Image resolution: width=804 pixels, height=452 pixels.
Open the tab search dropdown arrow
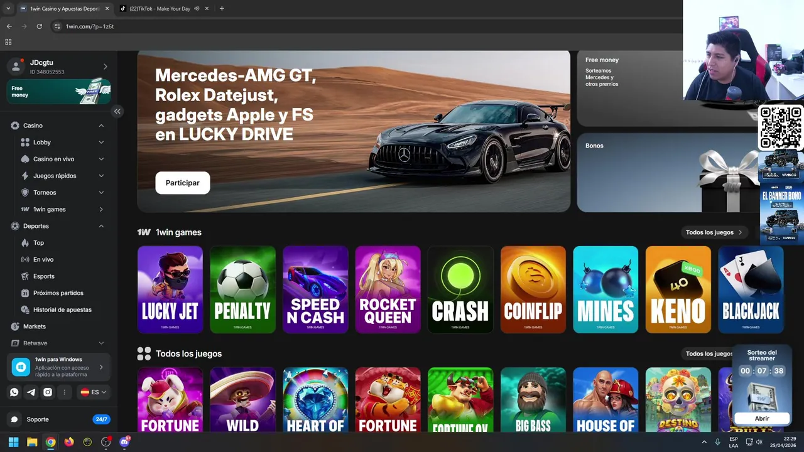[8, 9]
